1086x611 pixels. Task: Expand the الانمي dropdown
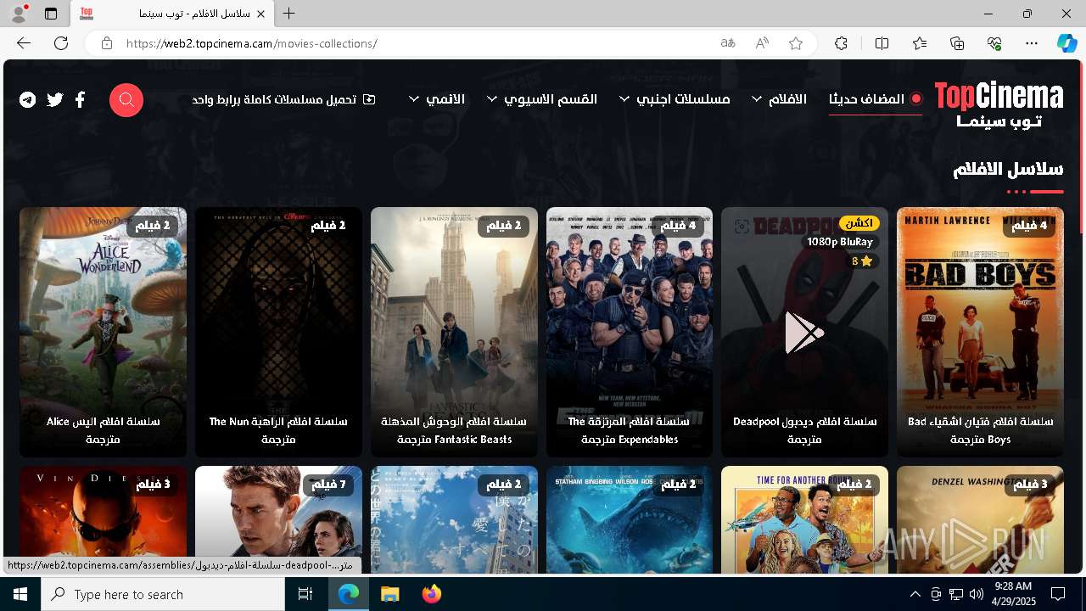click(437, 99)
